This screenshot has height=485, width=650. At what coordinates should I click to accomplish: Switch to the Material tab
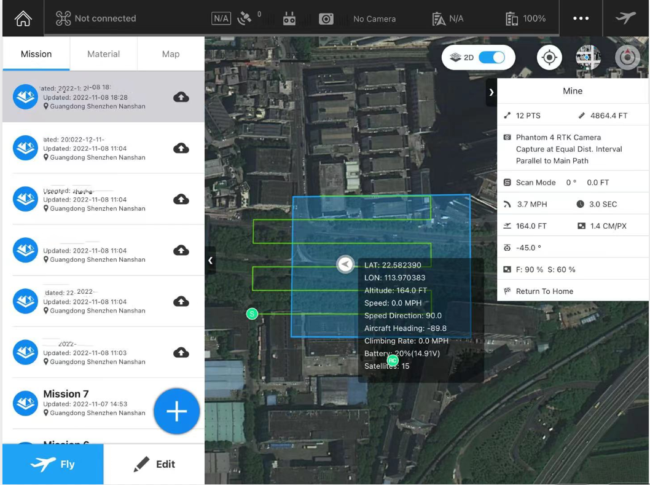tap(103, 54)
